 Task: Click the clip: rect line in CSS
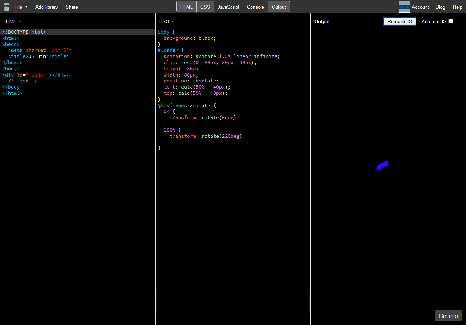pos(210,63)
